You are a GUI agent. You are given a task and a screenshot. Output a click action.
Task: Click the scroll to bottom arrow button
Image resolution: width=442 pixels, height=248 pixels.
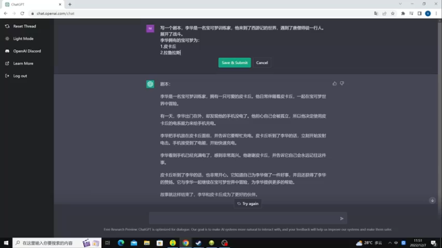tap(432, 201)
